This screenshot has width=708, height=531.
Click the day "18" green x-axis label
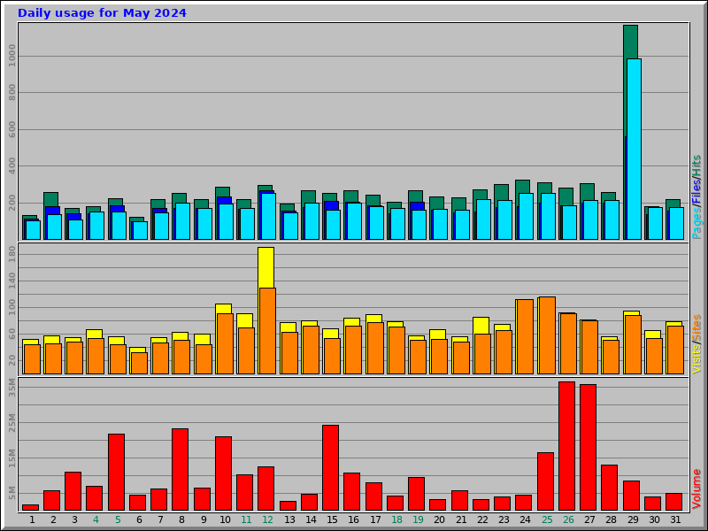[396, 519]
